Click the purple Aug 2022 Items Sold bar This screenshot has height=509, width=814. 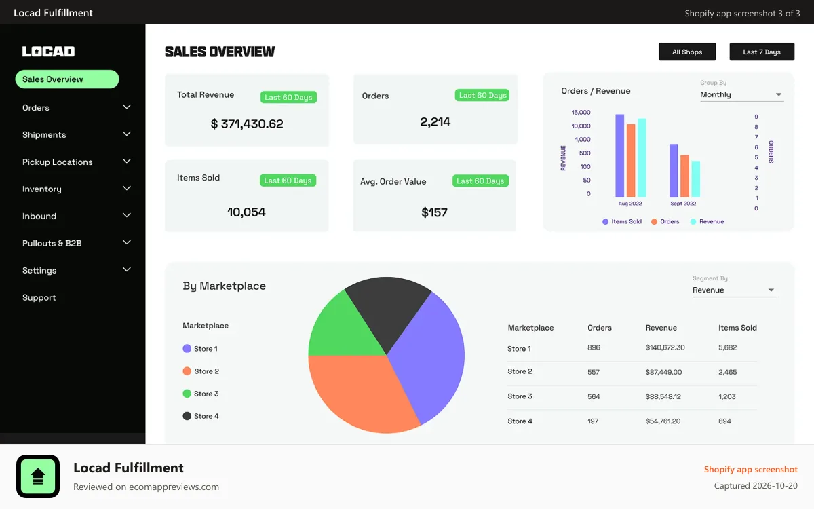point(620,155)
